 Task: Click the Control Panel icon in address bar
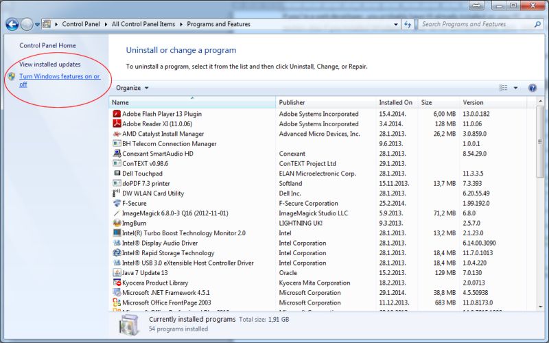pyautogui.click(x=47, y=24)
